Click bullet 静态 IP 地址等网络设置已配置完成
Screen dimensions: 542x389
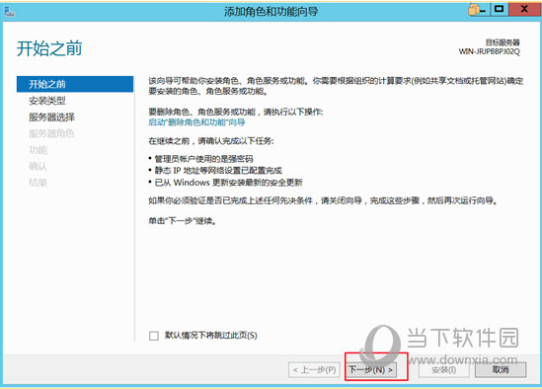(x=218, y=171)
